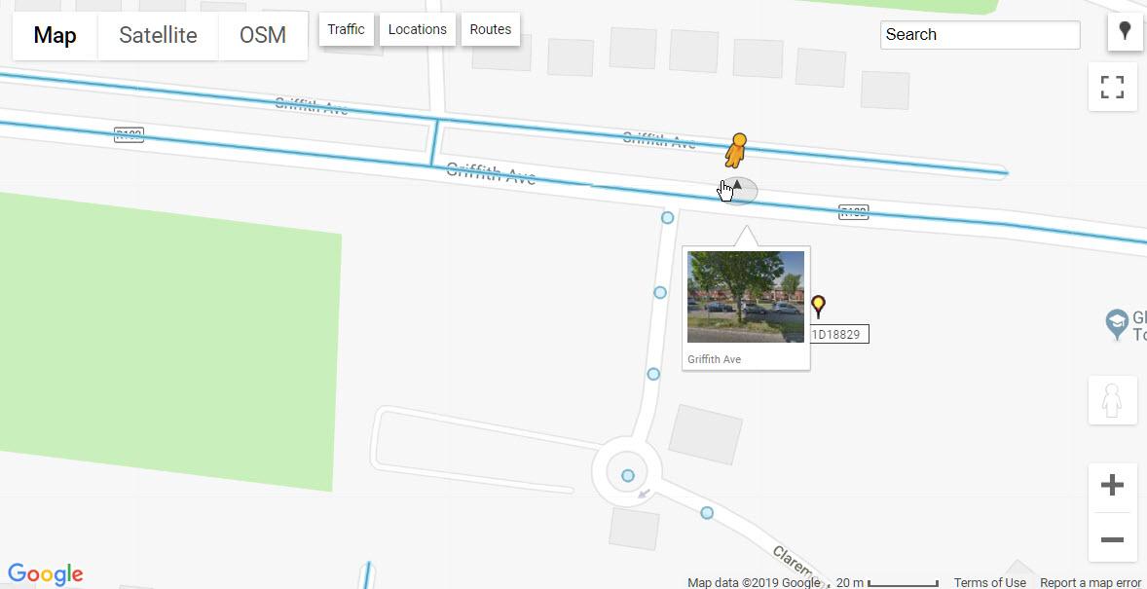Screen dimensions: 1147x589
Task: Click the school graduation cap place icon
Action: click(x=1116, y=323)
